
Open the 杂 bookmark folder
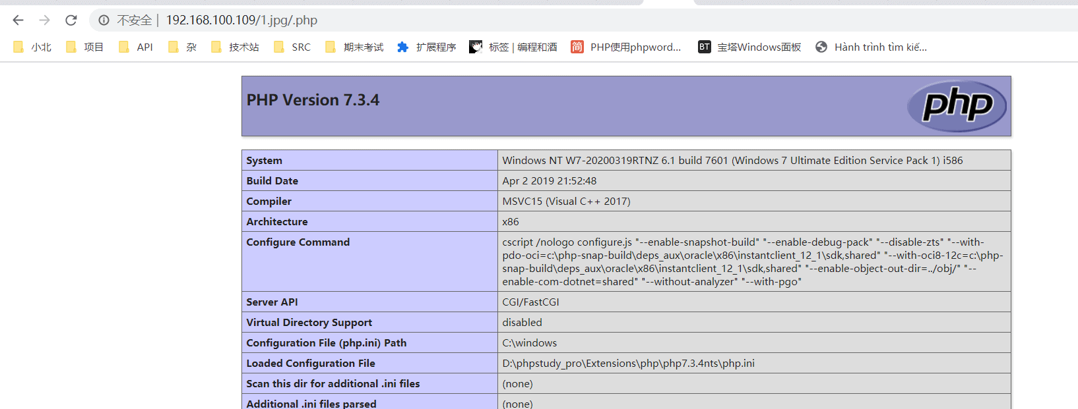(183, 47)
